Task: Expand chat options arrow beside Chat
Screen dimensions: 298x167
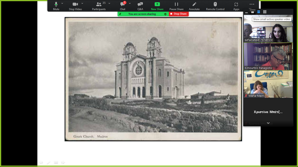Action: [x=130, y=3]
